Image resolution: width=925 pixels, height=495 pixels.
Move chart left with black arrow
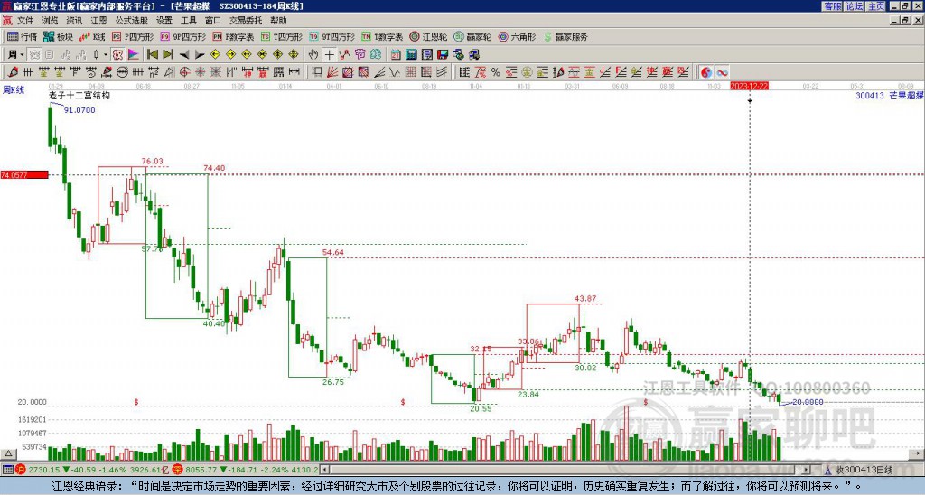184,55
